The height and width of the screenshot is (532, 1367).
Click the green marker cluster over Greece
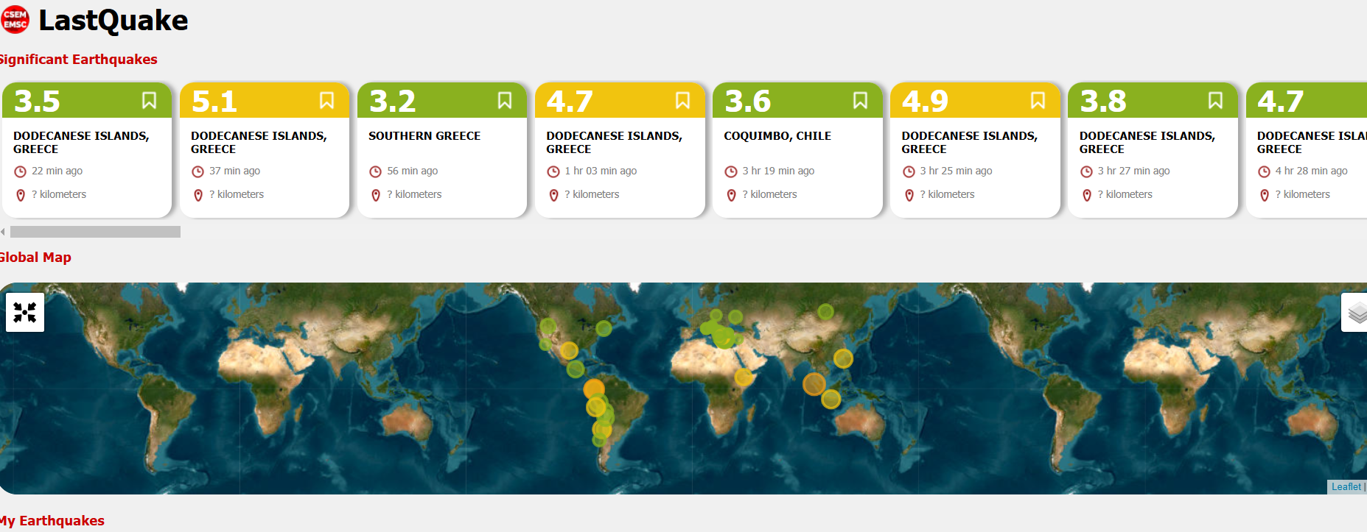click(724, 338)
